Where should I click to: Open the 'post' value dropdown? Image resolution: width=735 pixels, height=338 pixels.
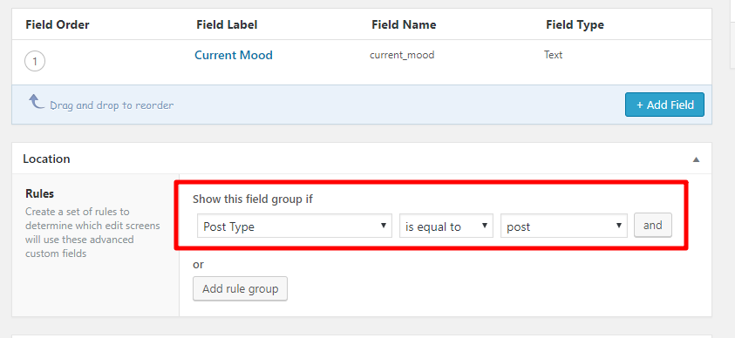point(564,226)
